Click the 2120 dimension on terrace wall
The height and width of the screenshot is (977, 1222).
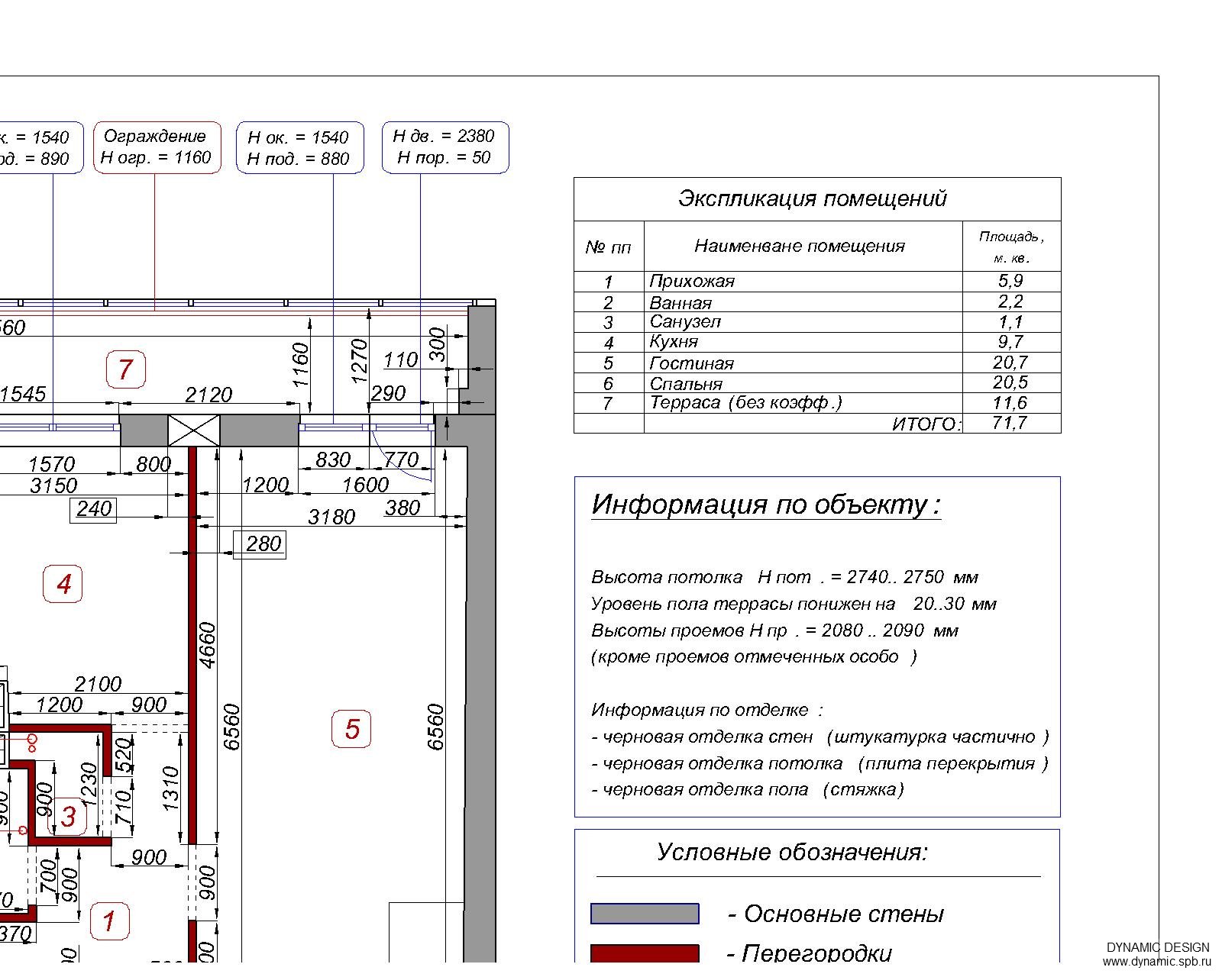click(x=209, y=395)
